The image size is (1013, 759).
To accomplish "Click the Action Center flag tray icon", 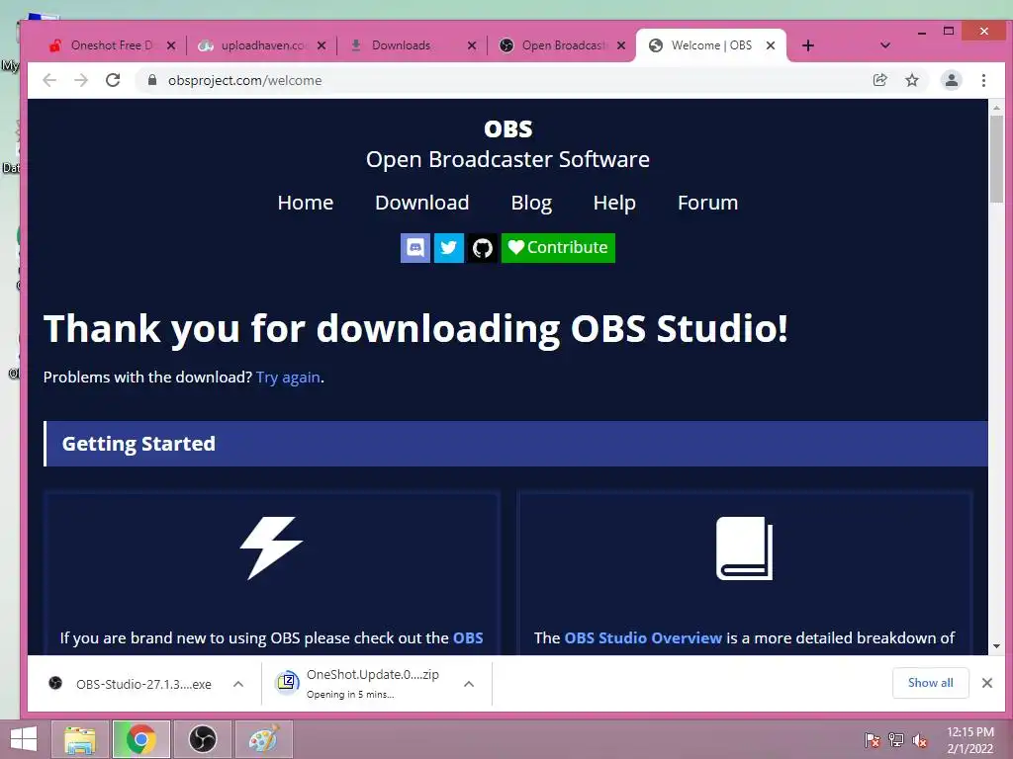I will 873,740.
